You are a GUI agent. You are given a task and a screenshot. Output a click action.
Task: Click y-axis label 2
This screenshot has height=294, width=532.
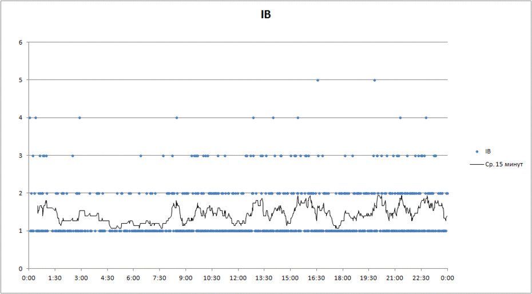(x=21, y=193)
